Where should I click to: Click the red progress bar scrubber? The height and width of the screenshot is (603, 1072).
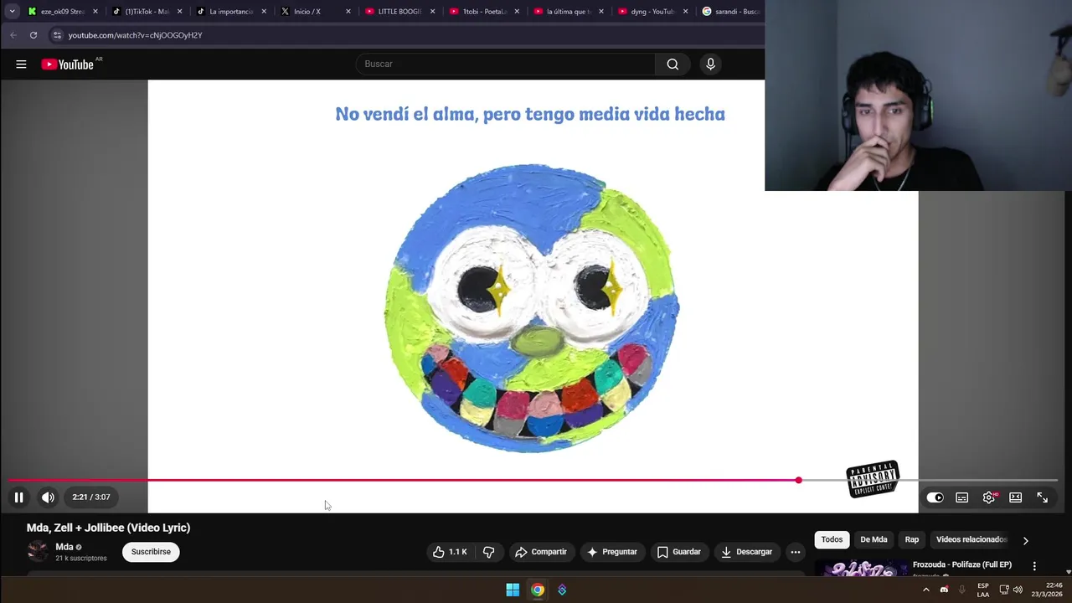(798, 480)
